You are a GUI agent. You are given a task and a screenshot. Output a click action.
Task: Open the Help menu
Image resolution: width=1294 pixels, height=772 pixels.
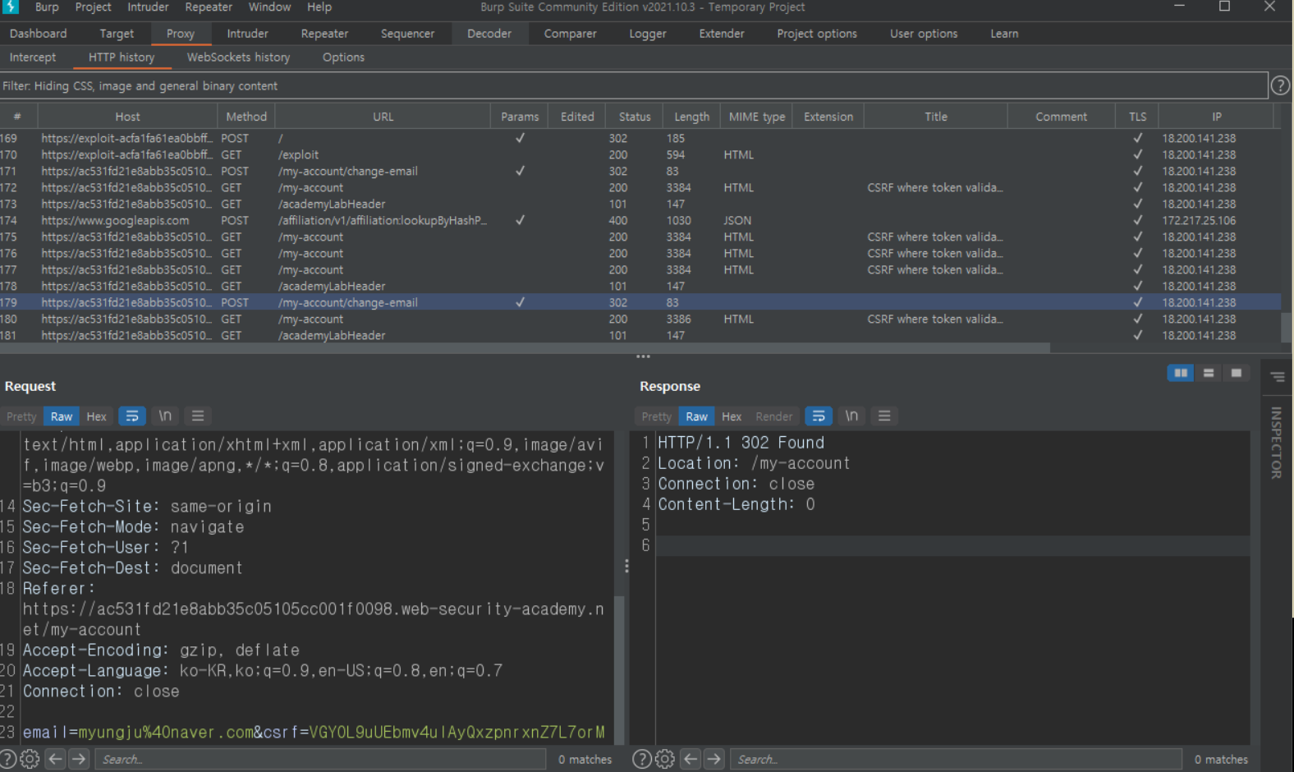pos(319,7)
